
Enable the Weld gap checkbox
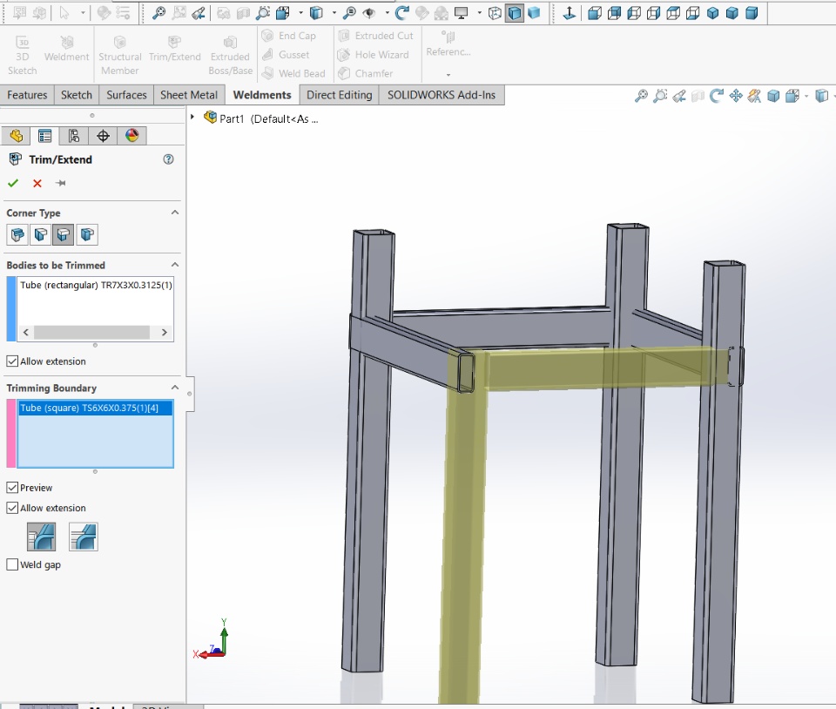pyautogui.click(x=12, y=564)
